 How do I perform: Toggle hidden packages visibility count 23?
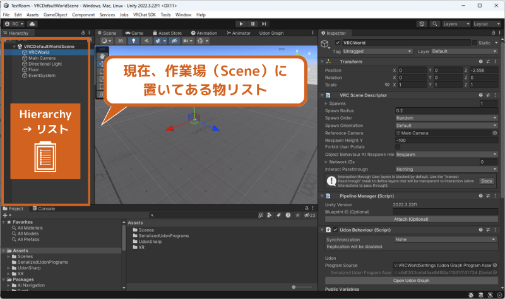(310, 215)
